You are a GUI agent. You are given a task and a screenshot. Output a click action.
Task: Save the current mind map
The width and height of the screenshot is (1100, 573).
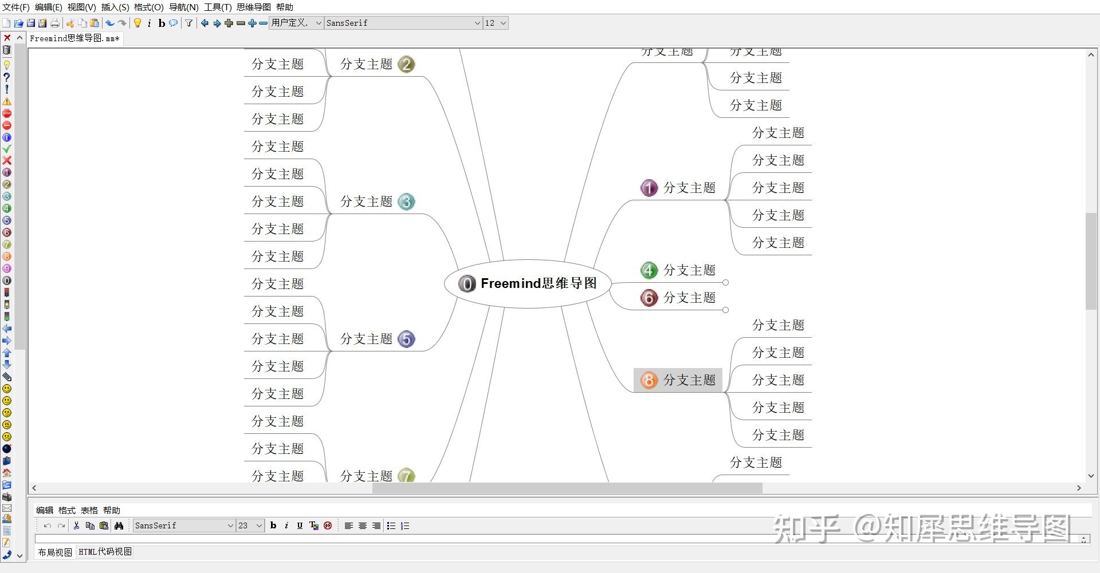[31, 23]
